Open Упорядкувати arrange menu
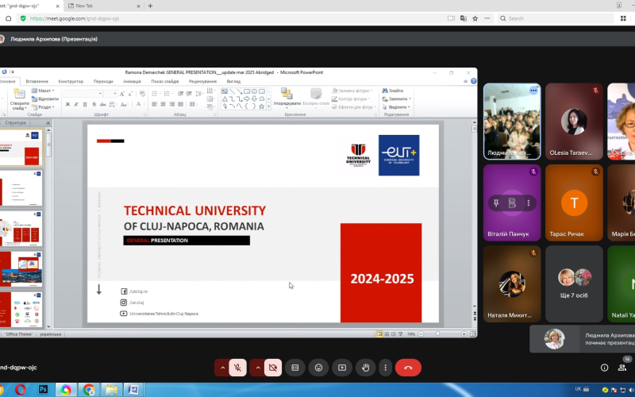The width and height of the screenshot is (635, 397). (x=287, y=98)
